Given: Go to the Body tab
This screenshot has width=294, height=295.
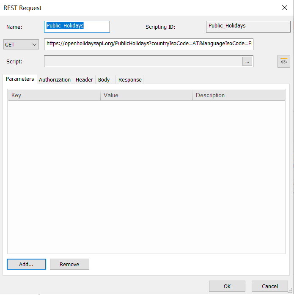Looking at the screenshot, I should point(104,79).
